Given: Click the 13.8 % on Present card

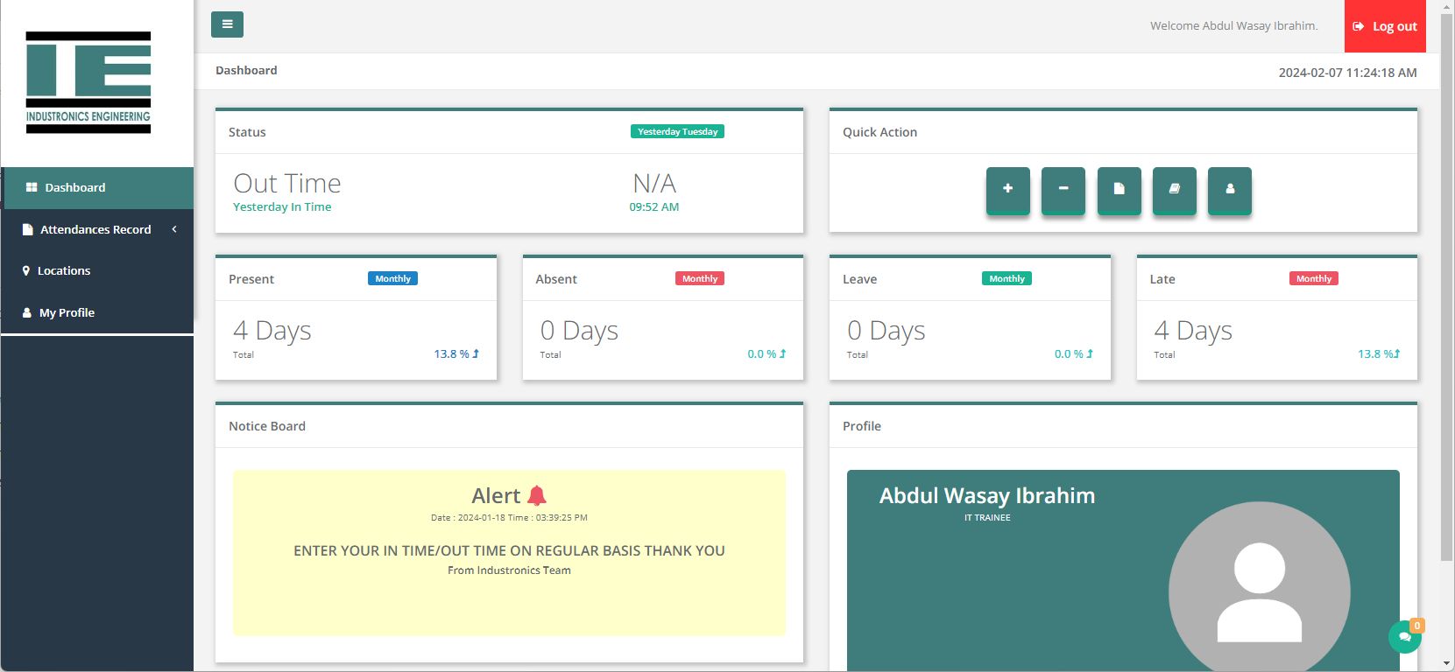Looking at the screenshot, I should coord(456,354).
